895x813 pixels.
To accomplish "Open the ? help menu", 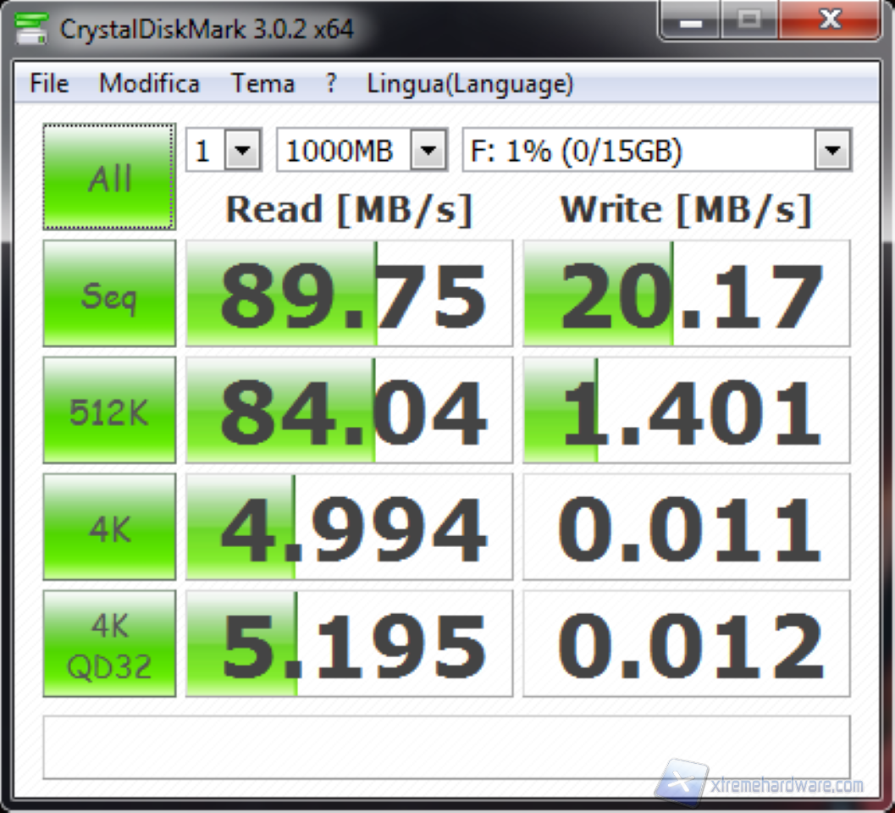I will pos(330,84).
